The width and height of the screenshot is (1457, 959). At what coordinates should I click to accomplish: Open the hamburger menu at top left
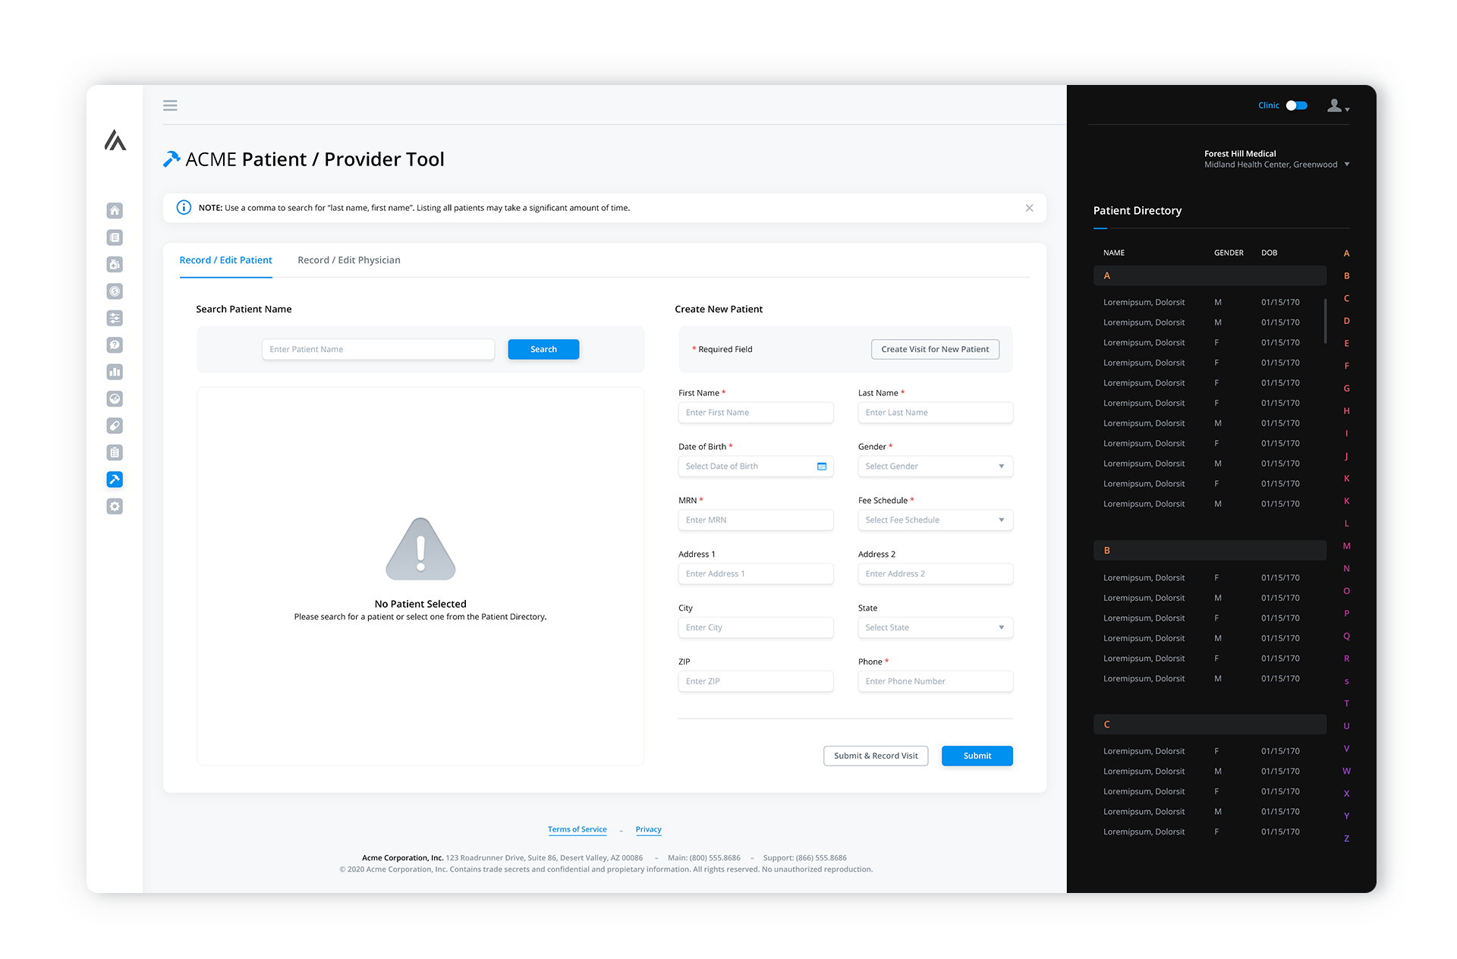click(x=170, y=105)
